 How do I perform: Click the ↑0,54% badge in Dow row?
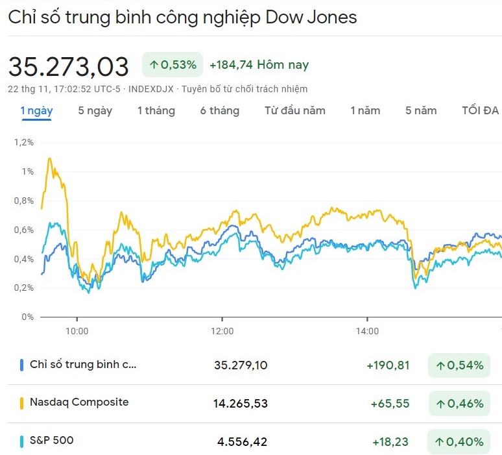point(459,365)
